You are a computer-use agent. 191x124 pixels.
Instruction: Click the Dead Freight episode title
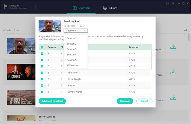74,79
